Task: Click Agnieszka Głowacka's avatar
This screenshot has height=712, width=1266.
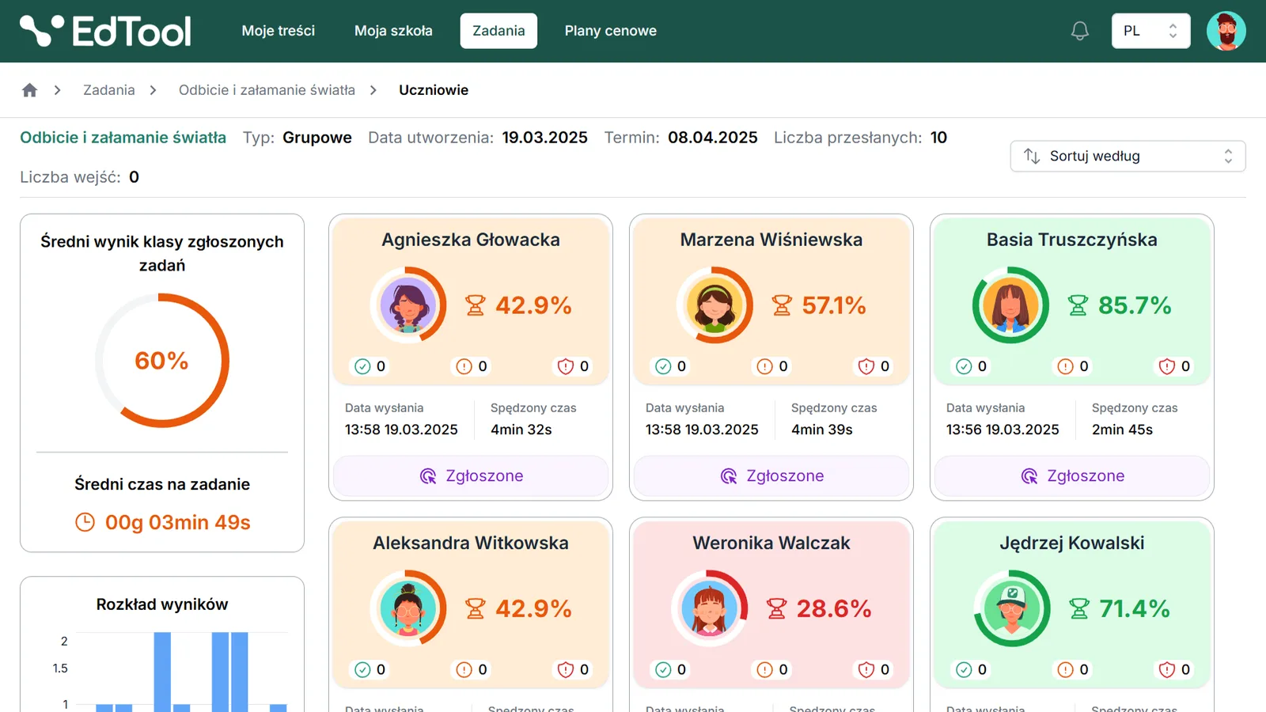Action: click(x=408, y=305)
